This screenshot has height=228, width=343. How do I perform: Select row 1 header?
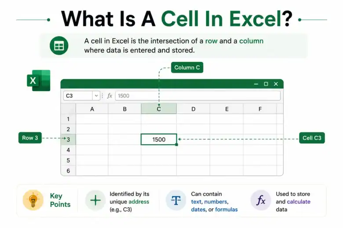point(68,119)
